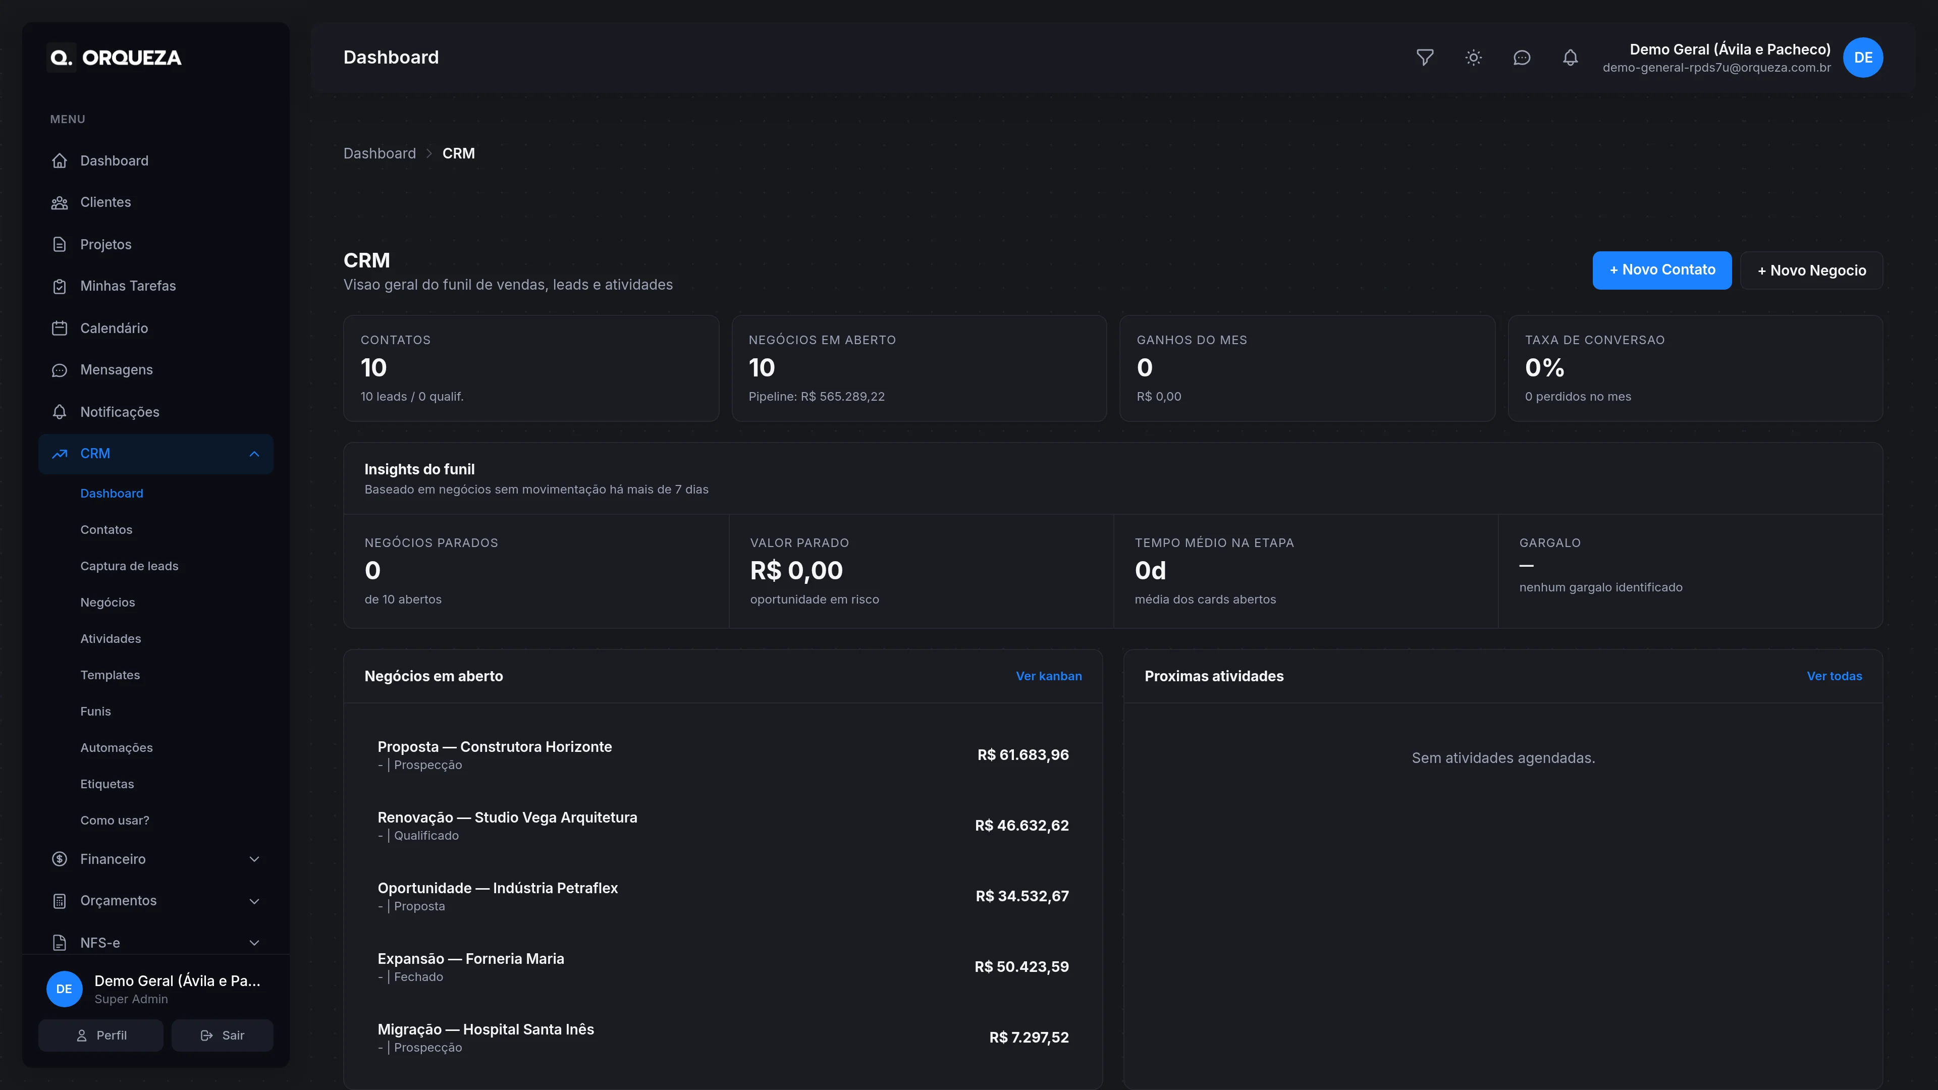Select CRM Dashboard submenu item
Viewport: 1938px width, 1090px height.
click(112, 494)
